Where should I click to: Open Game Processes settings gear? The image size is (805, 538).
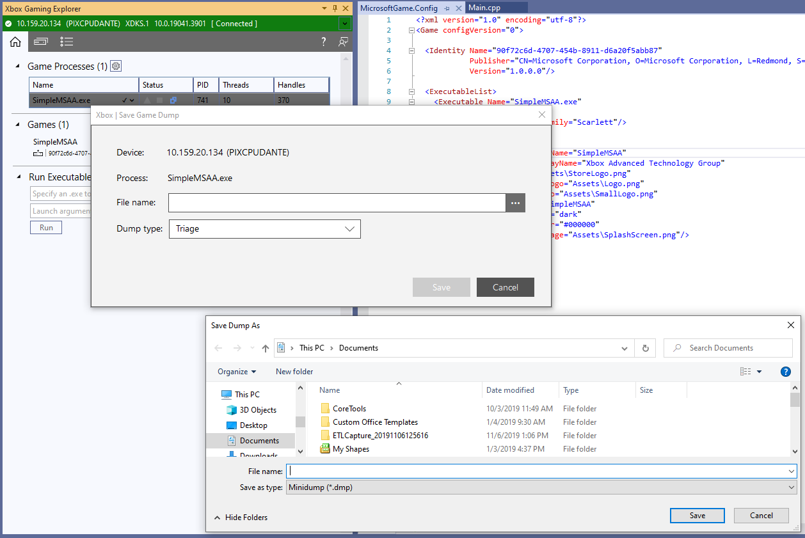coord(116,66)
